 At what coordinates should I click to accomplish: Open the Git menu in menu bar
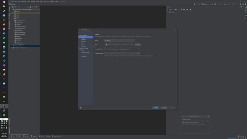point(48,2)
